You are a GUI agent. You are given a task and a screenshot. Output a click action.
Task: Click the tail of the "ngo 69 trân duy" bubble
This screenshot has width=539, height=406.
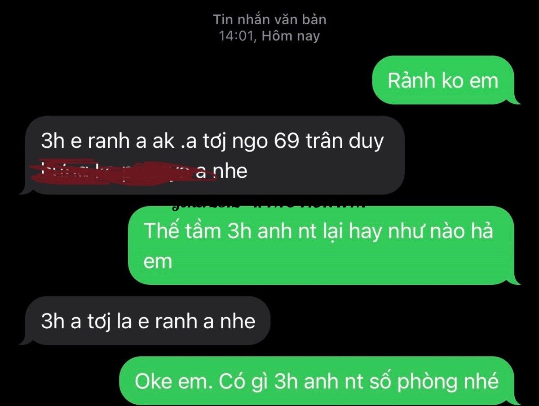[x=24, y=190]
